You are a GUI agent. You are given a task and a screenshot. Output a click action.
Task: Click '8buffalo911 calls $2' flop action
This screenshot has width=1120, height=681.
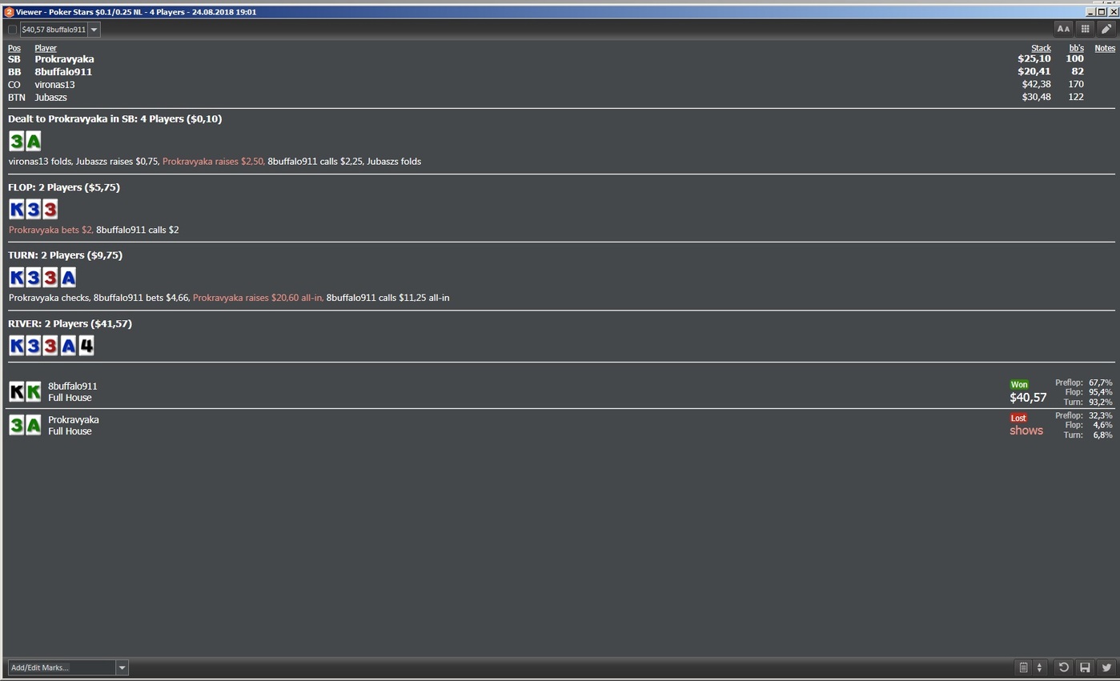pos(138,230)
